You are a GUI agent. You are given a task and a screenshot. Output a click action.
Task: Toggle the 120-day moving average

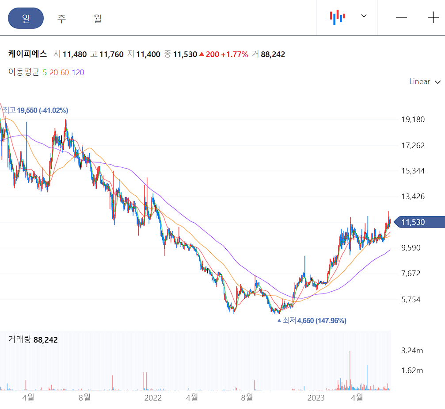78,73
